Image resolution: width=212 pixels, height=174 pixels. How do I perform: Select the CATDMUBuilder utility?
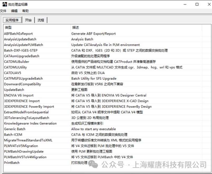[17, 62]
